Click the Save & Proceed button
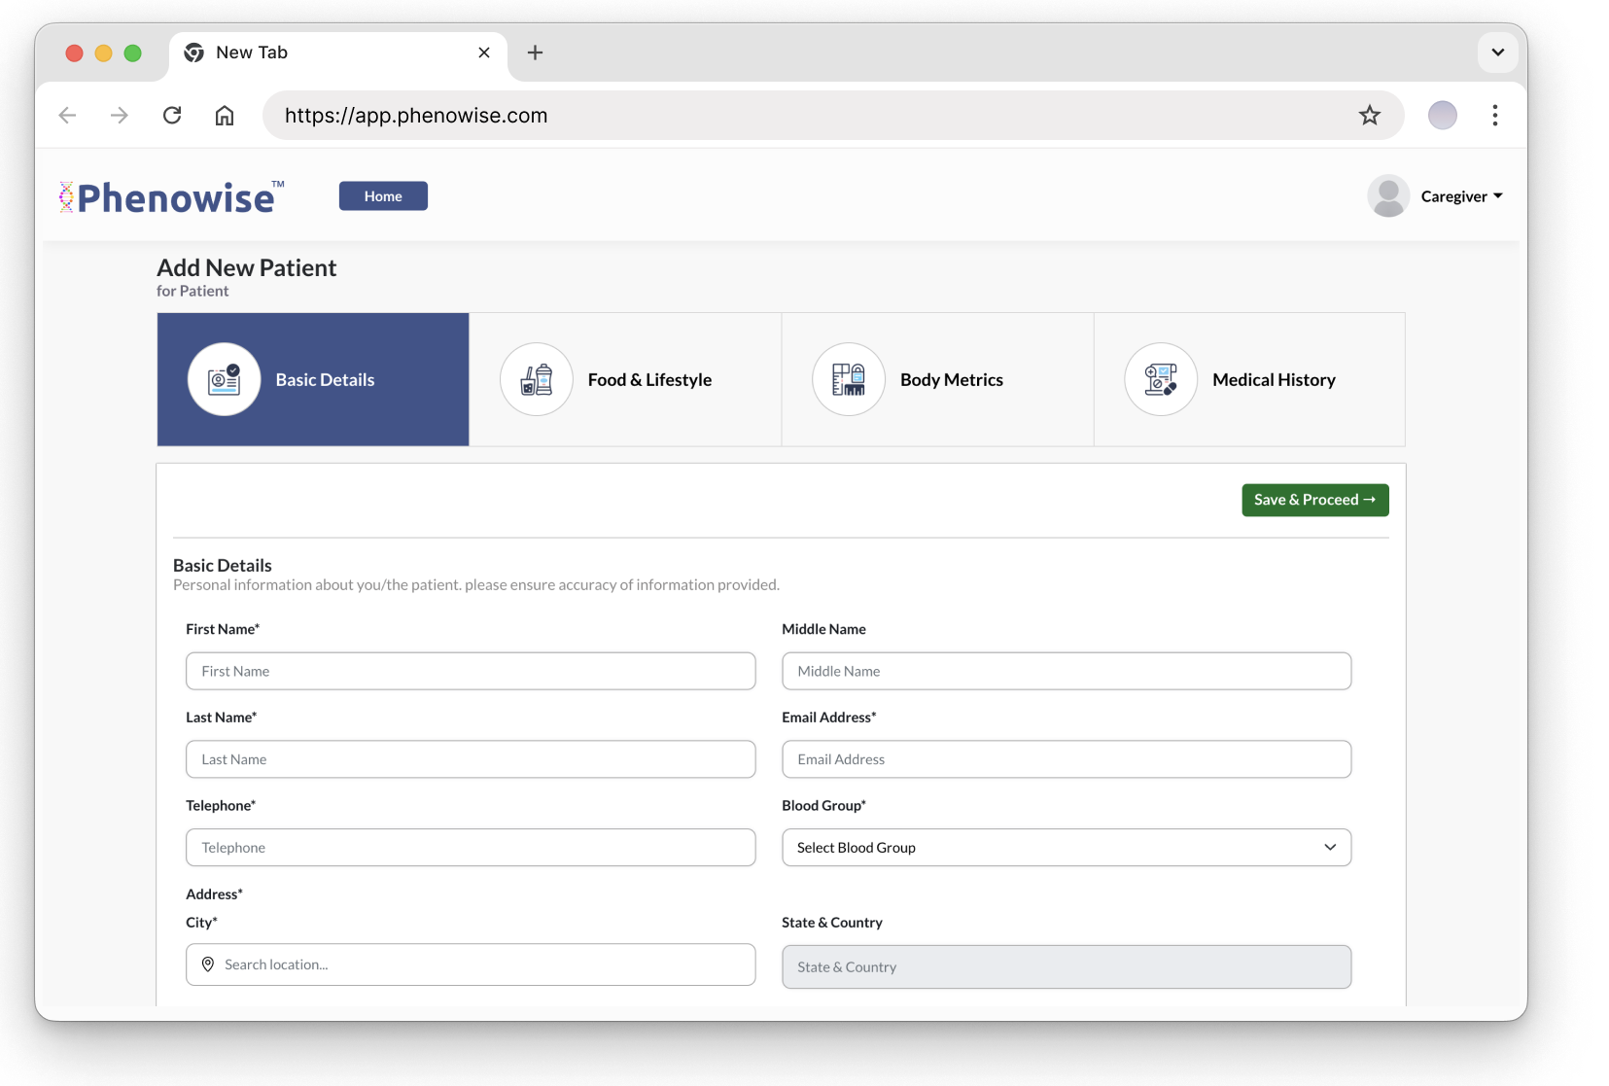 [x=1314, y=500]
